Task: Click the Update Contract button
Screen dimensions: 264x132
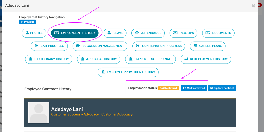Action: click(x=222, y=88)
